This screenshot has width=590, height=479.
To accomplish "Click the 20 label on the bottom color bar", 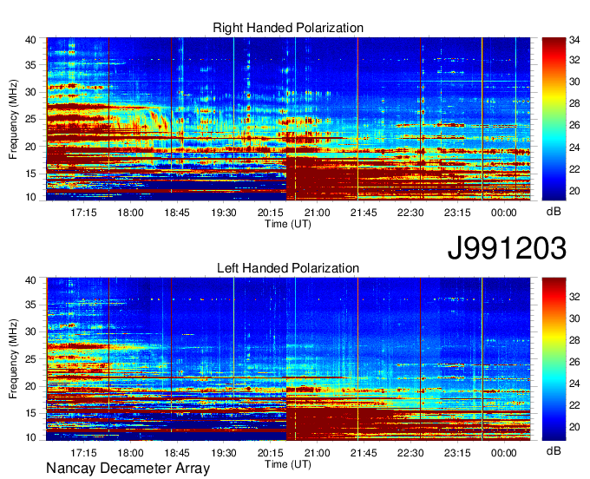I will coord(574,427).
